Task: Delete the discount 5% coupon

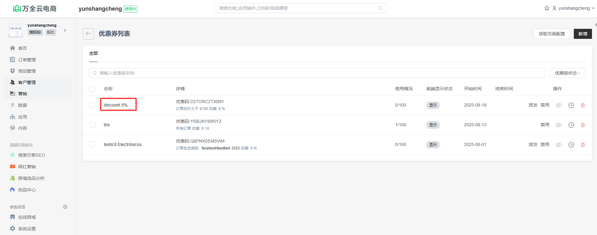Action: pos(583,105)
